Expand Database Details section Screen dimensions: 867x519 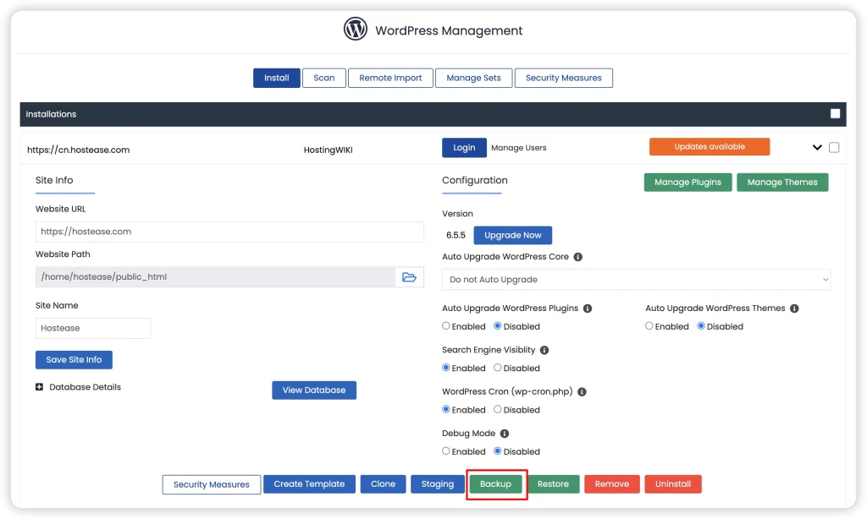(40, 387)
